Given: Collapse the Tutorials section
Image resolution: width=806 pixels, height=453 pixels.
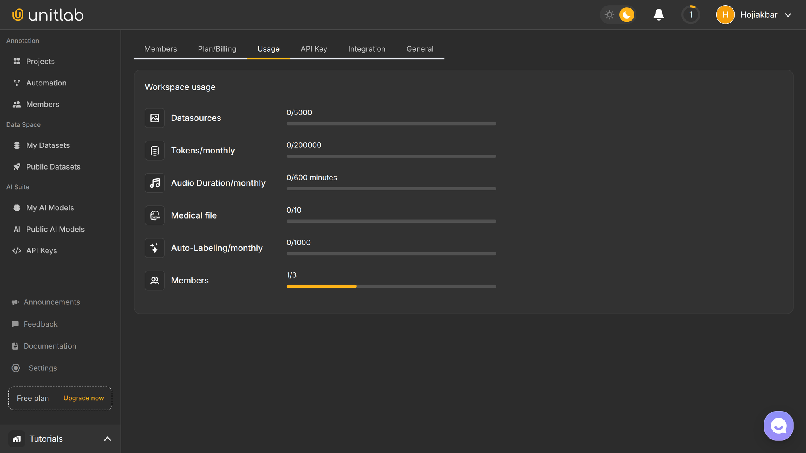Looking at the screenshot, I should [107, 439].
